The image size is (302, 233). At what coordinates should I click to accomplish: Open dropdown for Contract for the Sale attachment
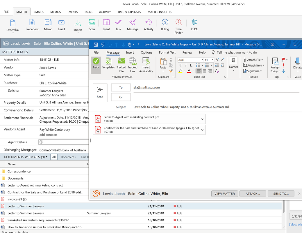202,130
